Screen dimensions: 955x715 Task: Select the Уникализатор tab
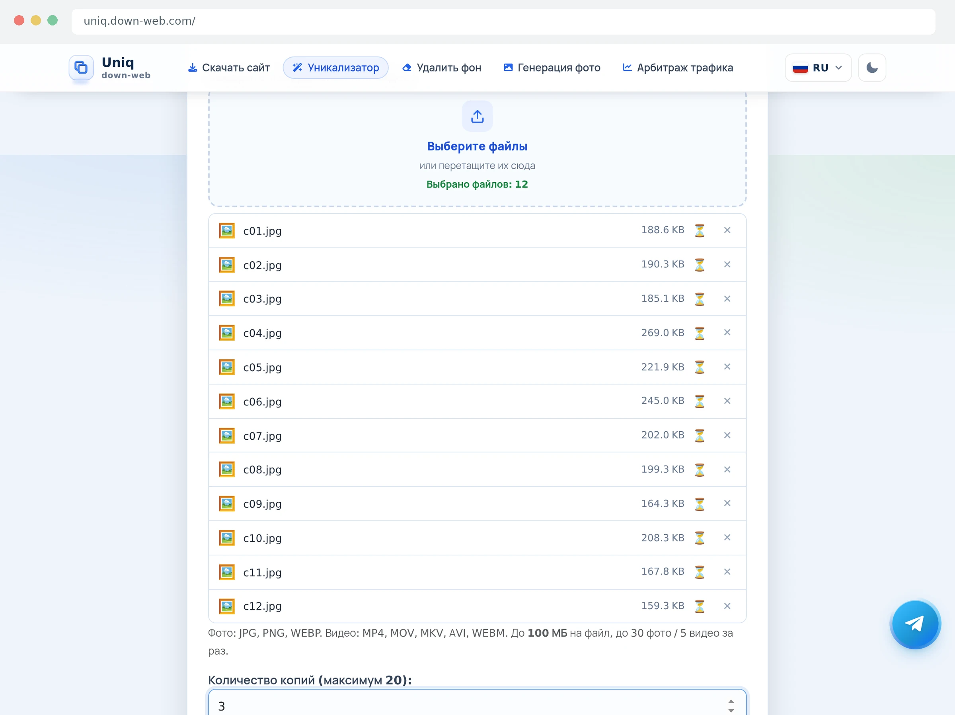pyautogui.click(x=335, y=68)
